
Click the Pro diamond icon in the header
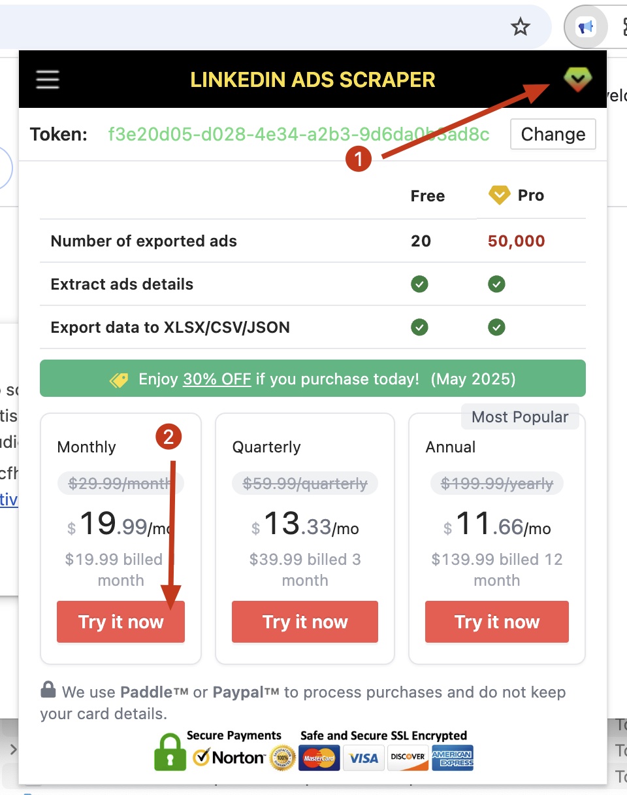click(x=577, y=79)
